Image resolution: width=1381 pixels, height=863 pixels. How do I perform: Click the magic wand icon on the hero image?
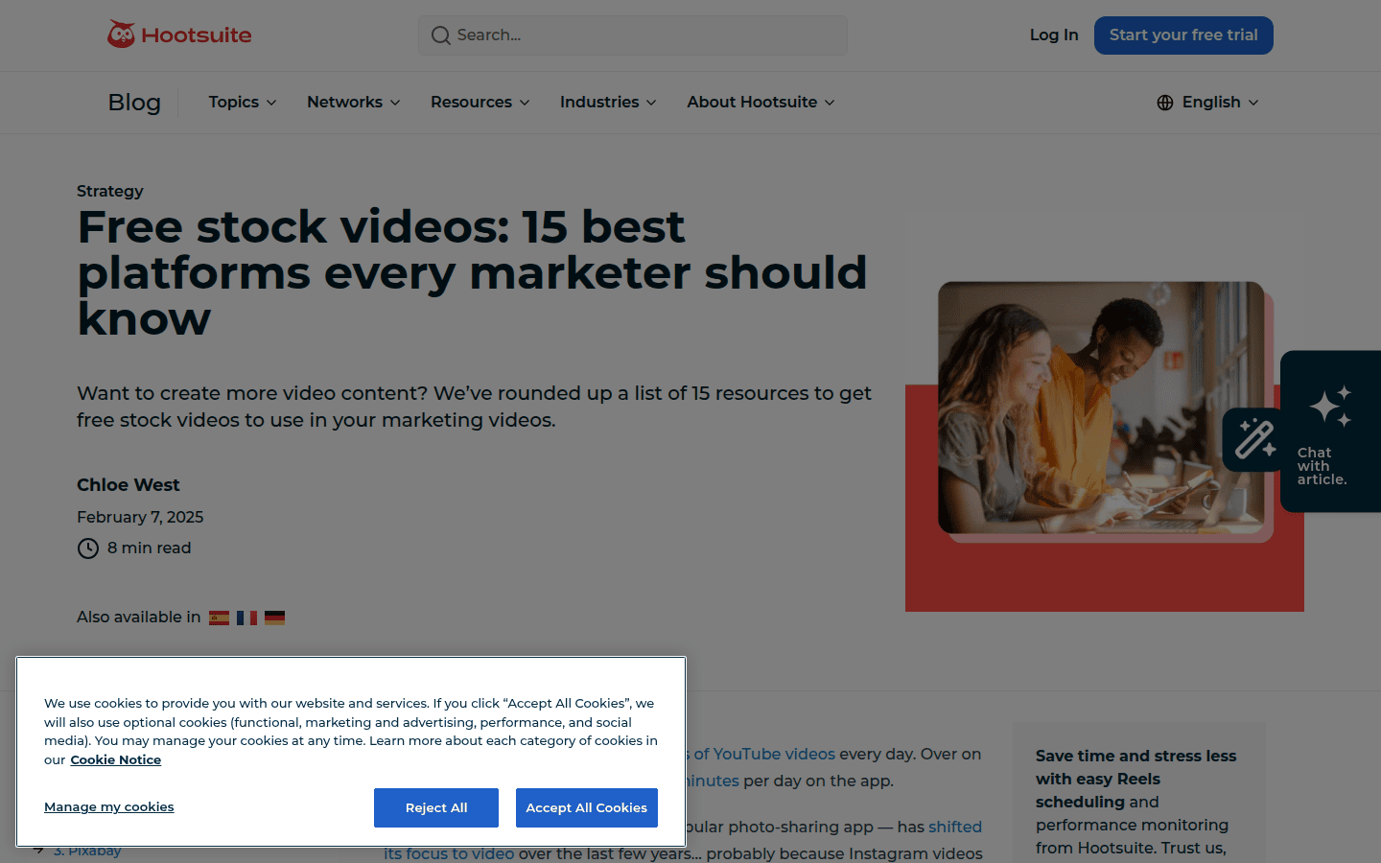1254,439
